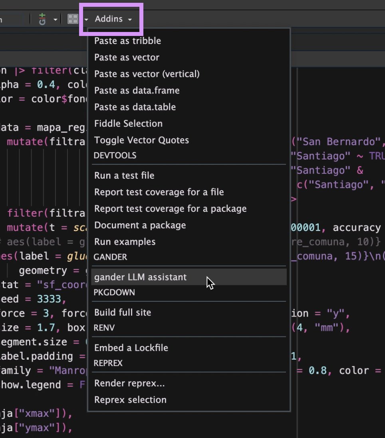The image size is (385, 438).
Task: Select Report test coverage for a package
Action: [x=170, y=209]
